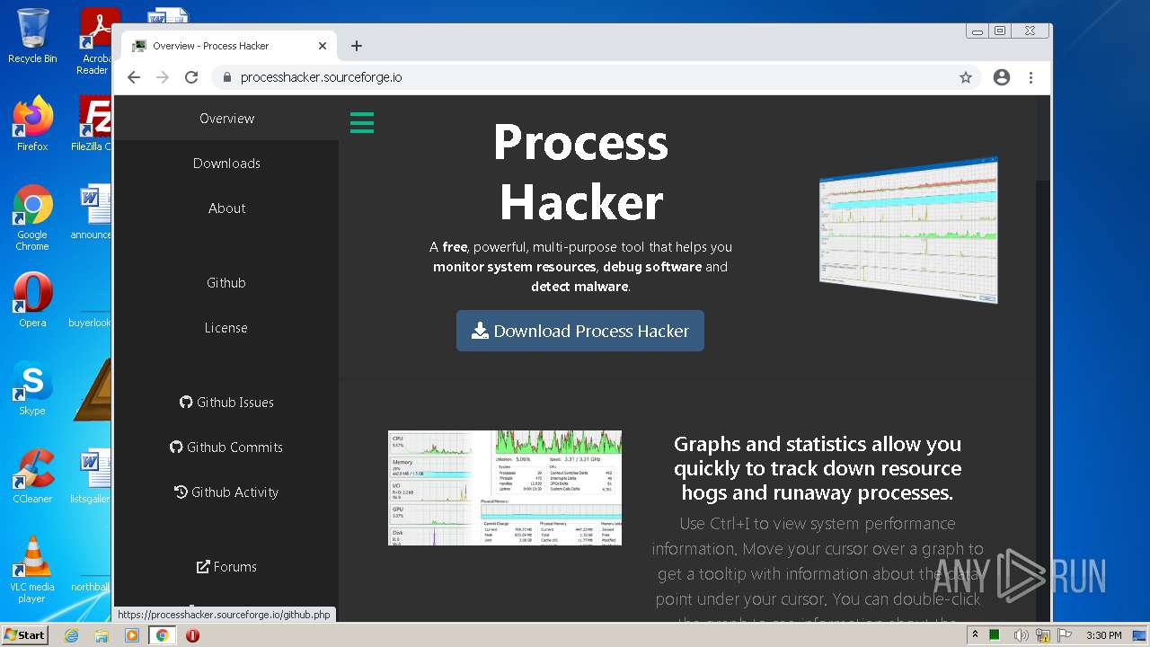Image resolution: width=1150 pixels, height=647 pixels.
Task: Open the system information graphs thumbnail
Action: [505, 488]
